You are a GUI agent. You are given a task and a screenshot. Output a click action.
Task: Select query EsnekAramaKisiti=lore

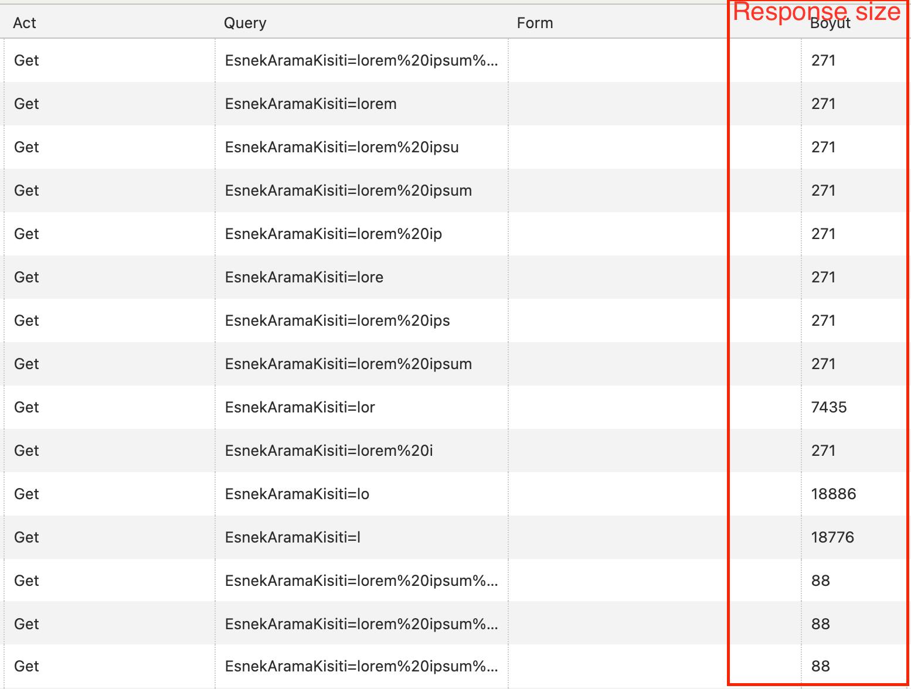point(304,277)
